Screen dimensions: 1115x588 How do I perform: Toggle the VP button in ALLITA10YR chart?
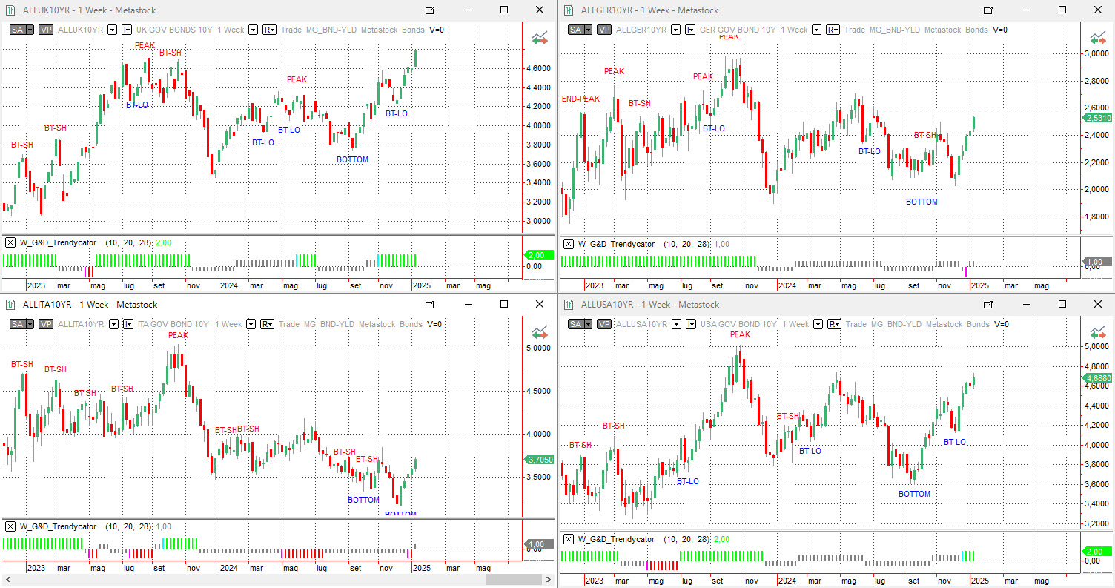[46, 324]
